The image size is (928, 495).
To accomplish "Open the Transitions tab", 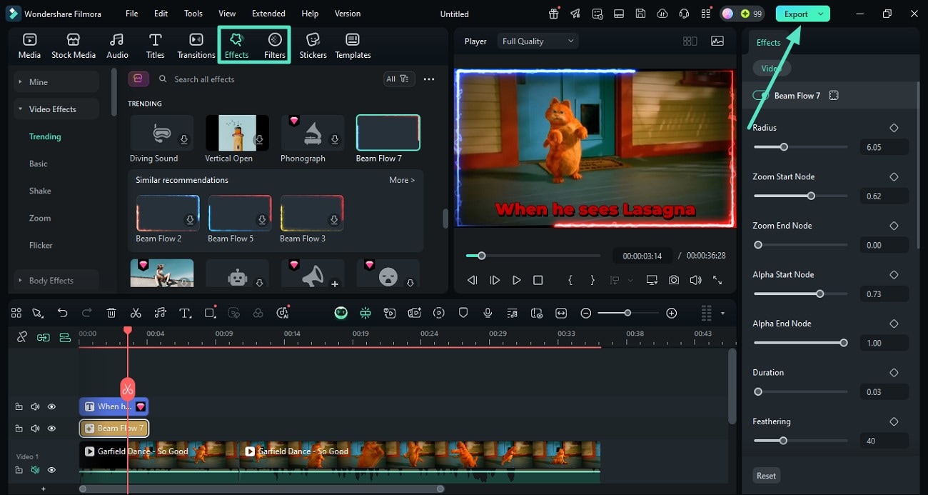I will pos(196,46).
